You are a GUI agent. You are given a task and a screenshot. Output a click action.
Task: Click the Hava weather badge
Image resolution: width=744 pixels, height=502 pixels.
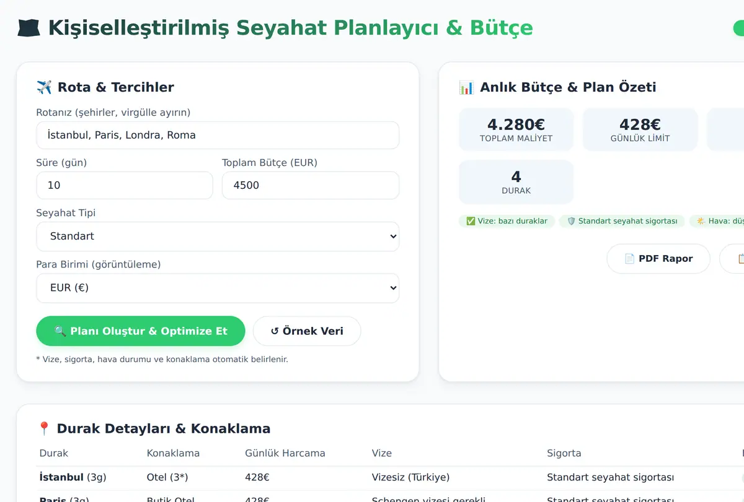718,221
